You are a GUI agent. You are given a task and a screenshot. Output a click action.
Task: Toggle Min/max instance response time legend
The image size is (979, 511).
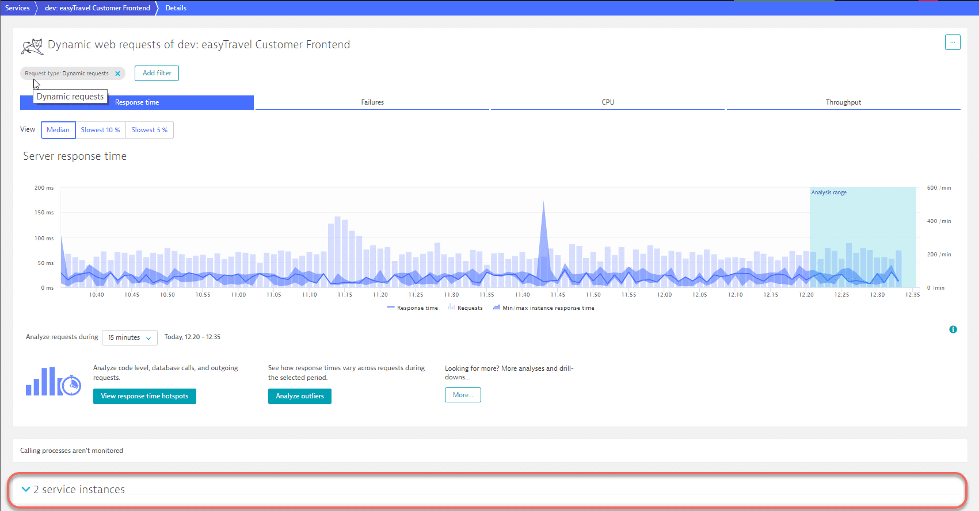(543, 308)
